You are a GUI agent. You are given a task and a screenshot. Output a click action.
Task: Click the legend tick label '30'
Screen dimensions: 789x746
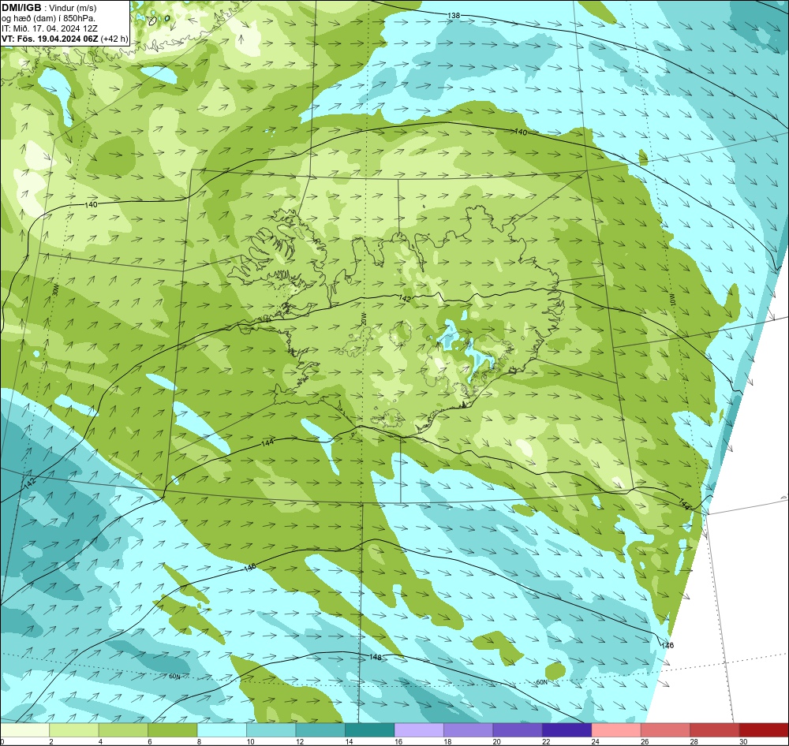(x=743, y=741)
